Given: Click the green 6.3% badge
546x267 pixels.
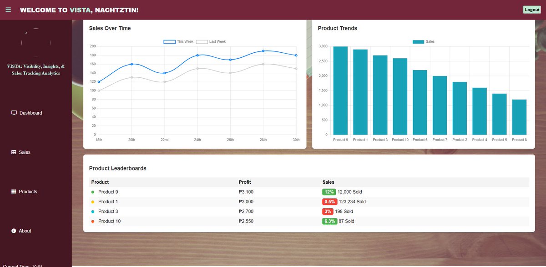Looking at the screenshot, I should tap(329, 221).
